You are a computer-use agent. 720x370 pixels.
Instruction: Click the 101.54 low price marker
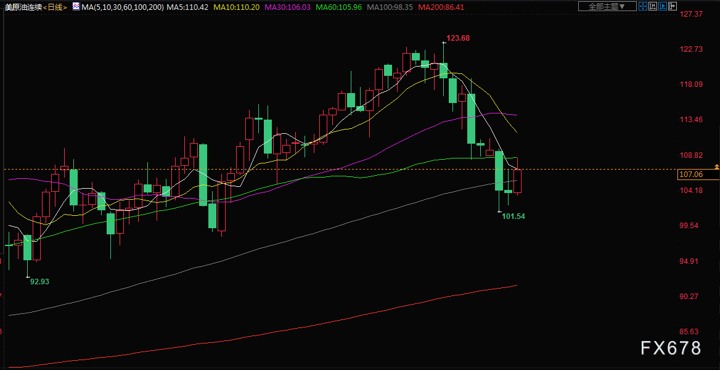coord(514,216)
